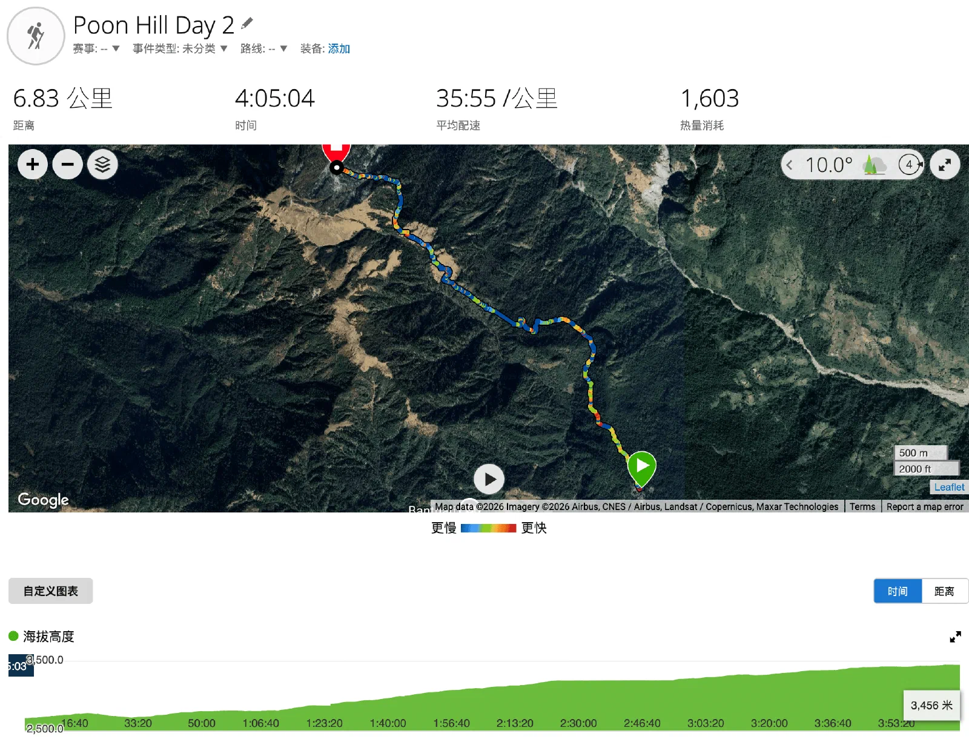This screenshot has width=969, height=739.
Task: Open the Report a map error link
Action: 925,506
